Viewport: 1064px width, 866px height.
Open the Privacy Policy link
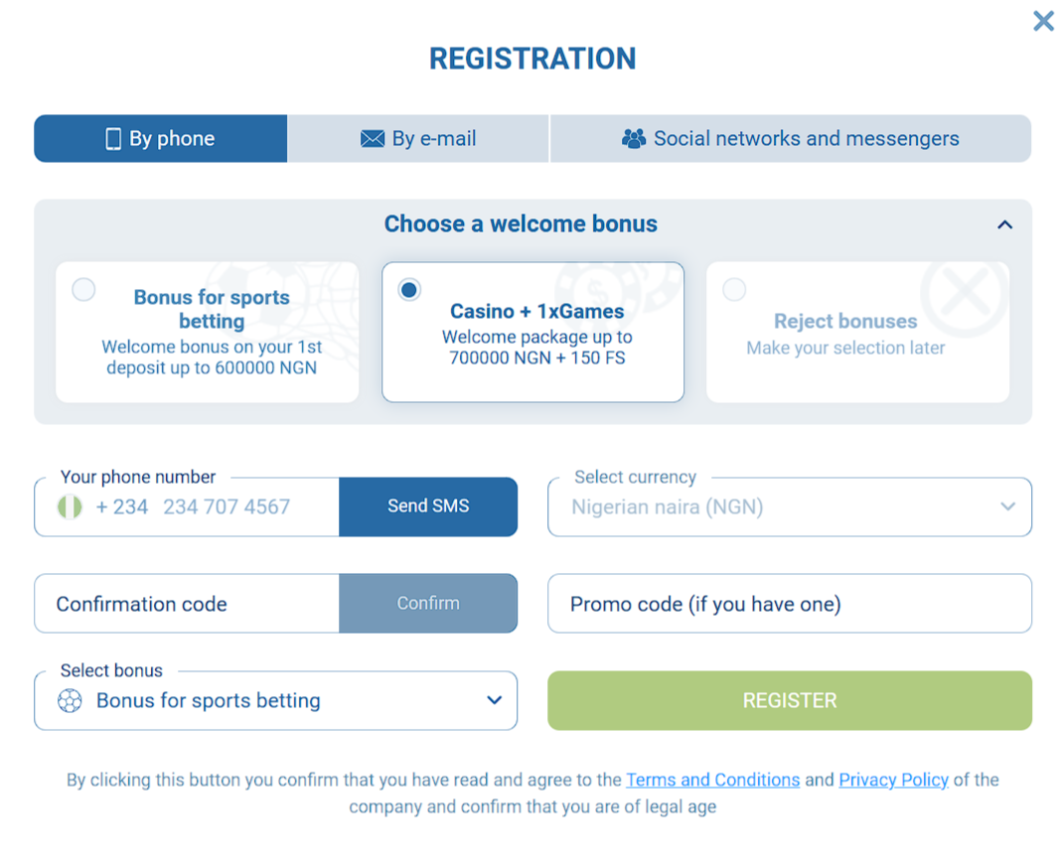pyautogui.click(x=893, y=781)
